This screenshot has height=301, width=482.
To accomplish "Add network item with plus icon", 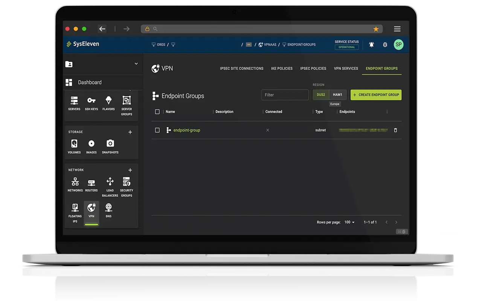I will (x=130, y=170).
